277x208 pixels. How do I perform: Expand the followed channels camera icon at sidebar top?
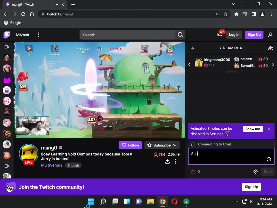pyautogui.click(x=7, y=47)
